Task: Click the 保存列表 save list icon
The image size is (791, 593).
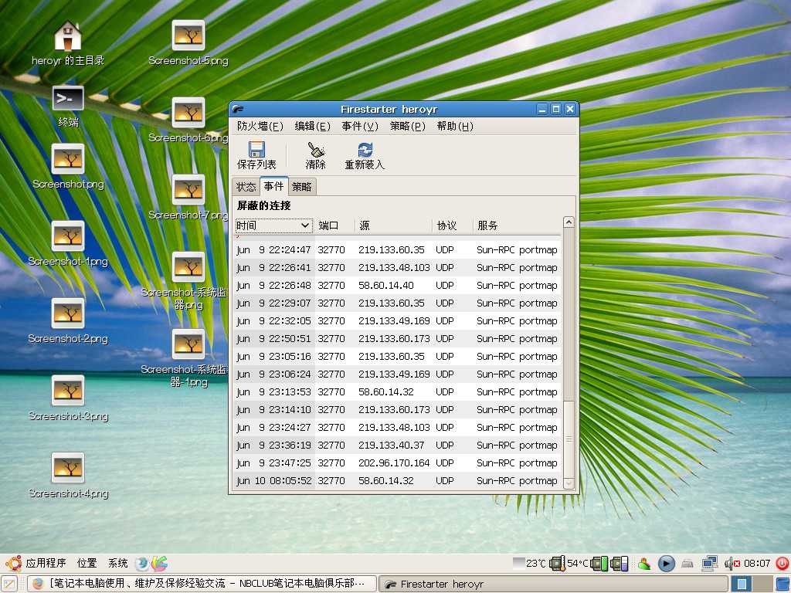Action: pos(256,150)
